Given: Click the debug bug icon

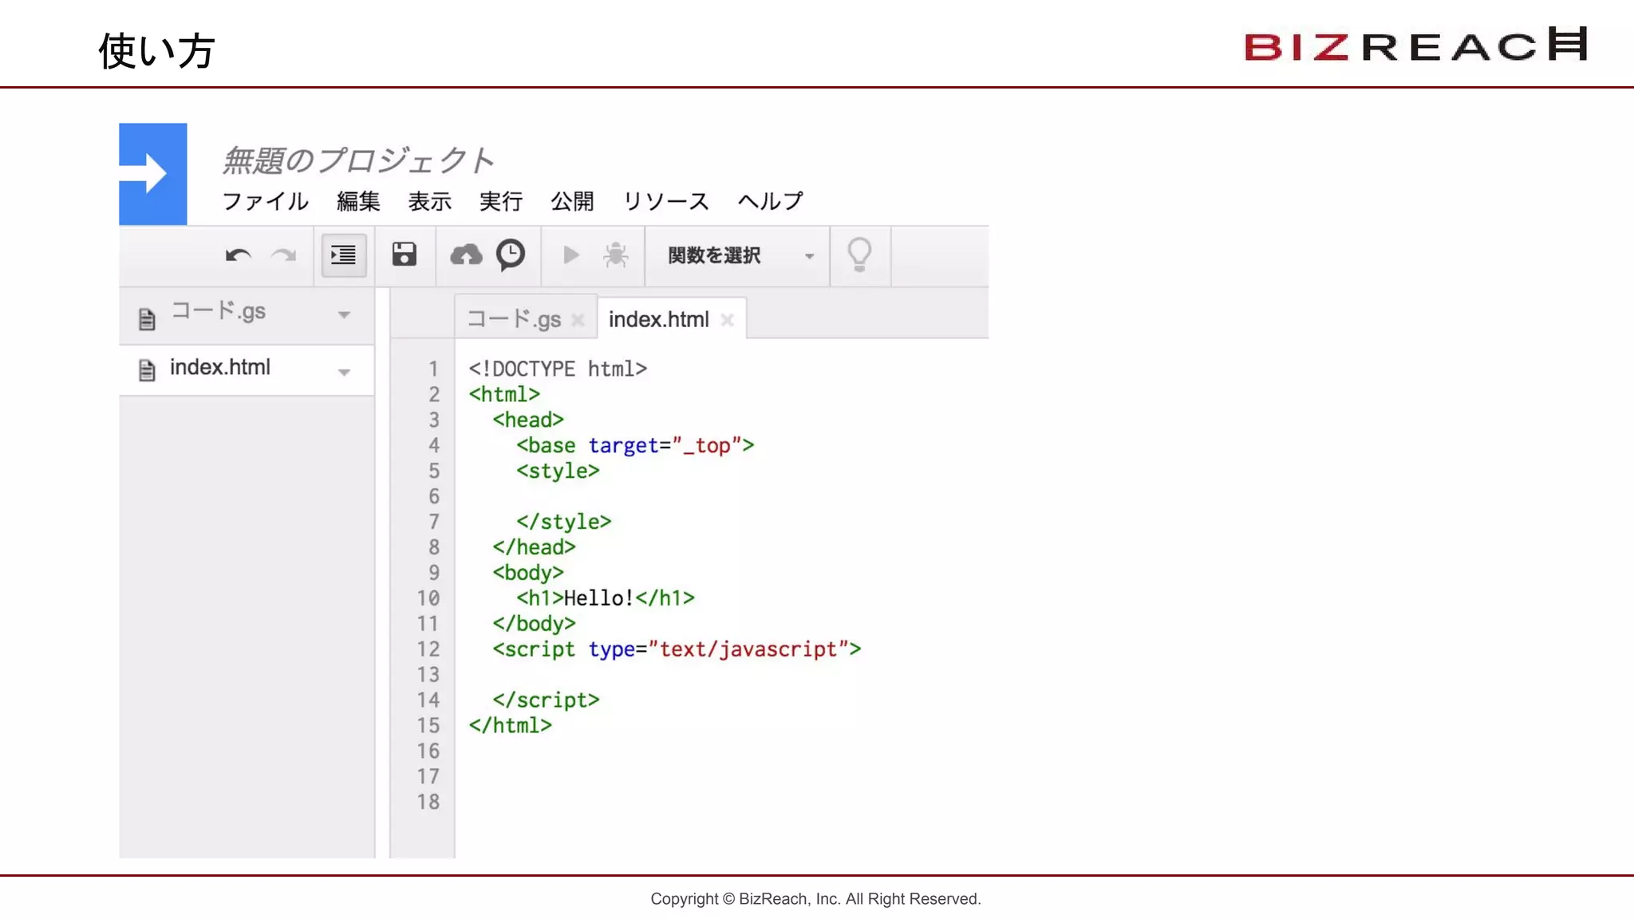Looking at the screenshot, I should [616, 255].
